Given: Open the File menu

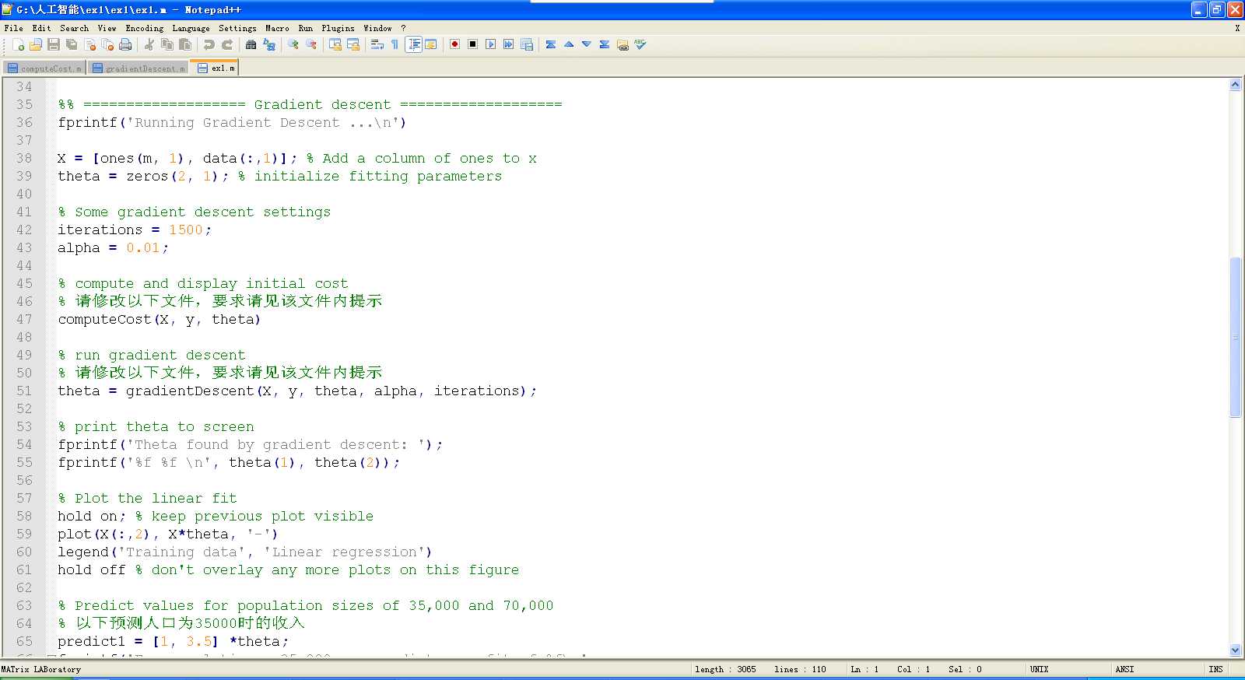Looking at the screenshot, I should tap(13, 28).
